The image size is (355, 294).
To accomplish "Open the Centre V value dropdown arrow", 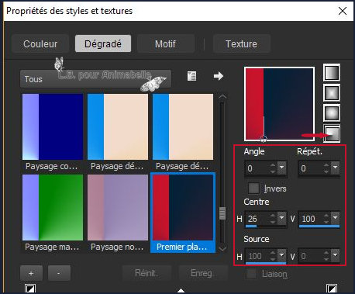I will click(335, 219).
